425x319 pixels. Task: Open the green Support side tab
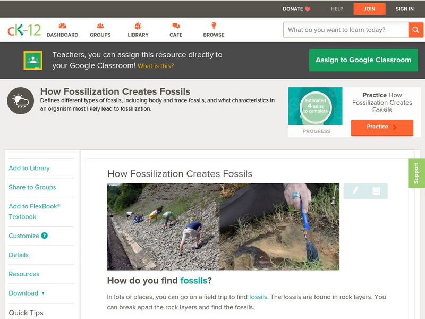pos(416,173)
